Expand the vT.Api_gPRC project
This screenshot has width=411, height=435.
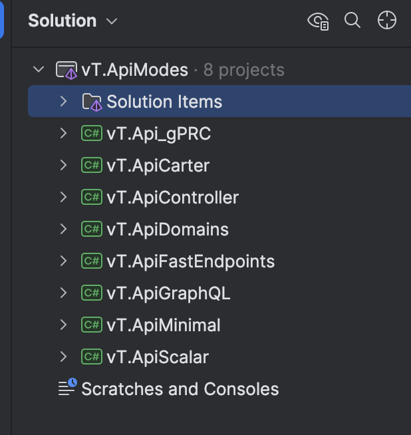pyautogui.click(x=63, y=133)
